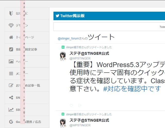Image resolution: width=165 pixels, height=128 pixels.
Task: Click second 'stinger掲示板さんがリツイートしました' notice
Action: [89, 114]
